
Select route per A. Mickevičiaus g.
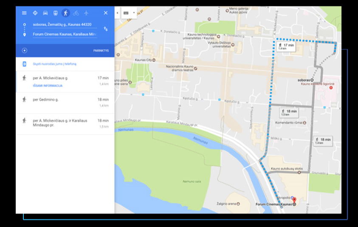[65, 82]
